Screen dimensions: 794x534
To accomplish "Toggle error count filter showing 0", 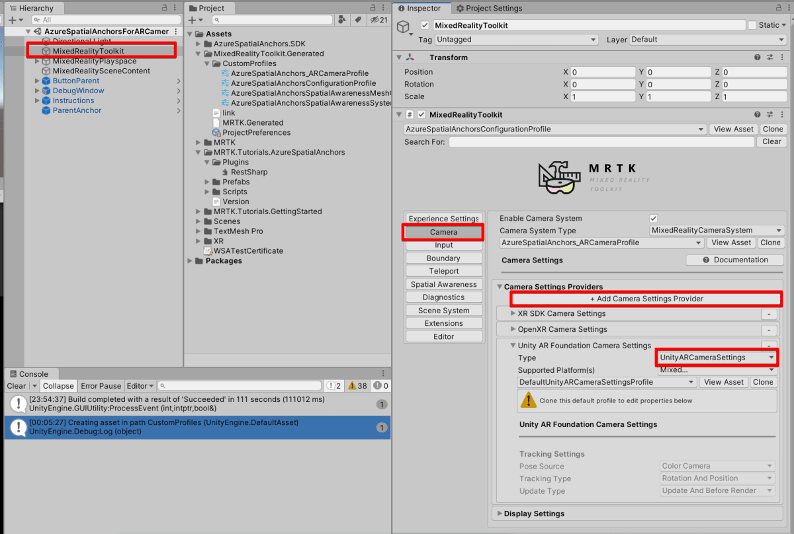I will point(381,386).
